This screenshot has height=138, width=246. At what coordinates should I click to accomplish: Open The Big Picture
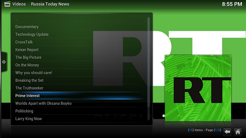click(80, 57)
